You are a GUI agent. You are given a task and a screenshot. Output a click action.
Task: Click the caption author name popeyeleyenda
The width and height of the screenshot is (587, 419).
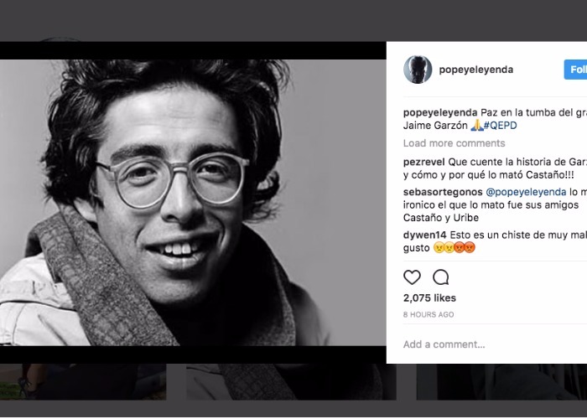point(440,112)
